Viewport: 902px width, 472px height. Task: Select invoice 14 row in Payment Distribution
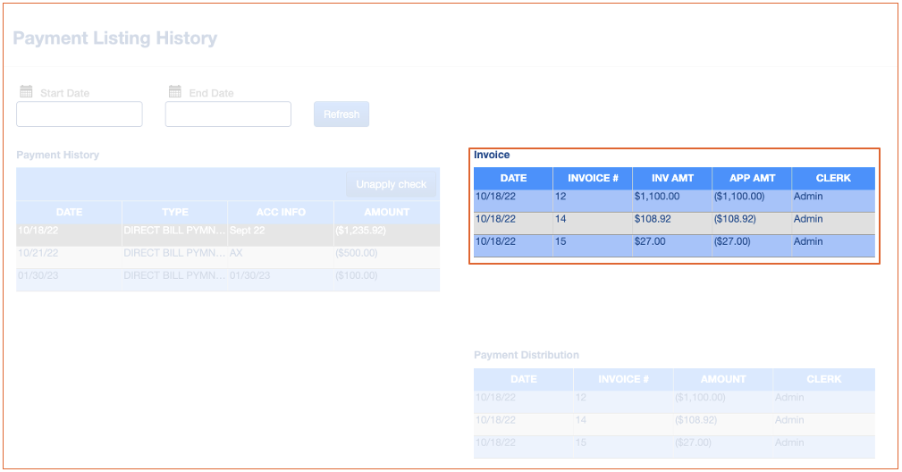[674, 420]
